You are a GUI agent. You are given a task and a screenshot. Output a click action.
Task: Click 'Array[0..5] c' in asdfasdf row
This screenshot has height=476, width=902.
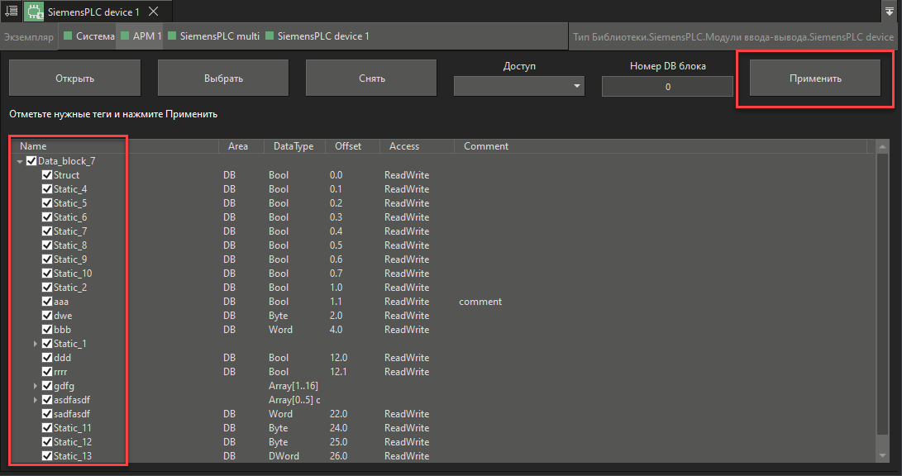tap(294, 399)
